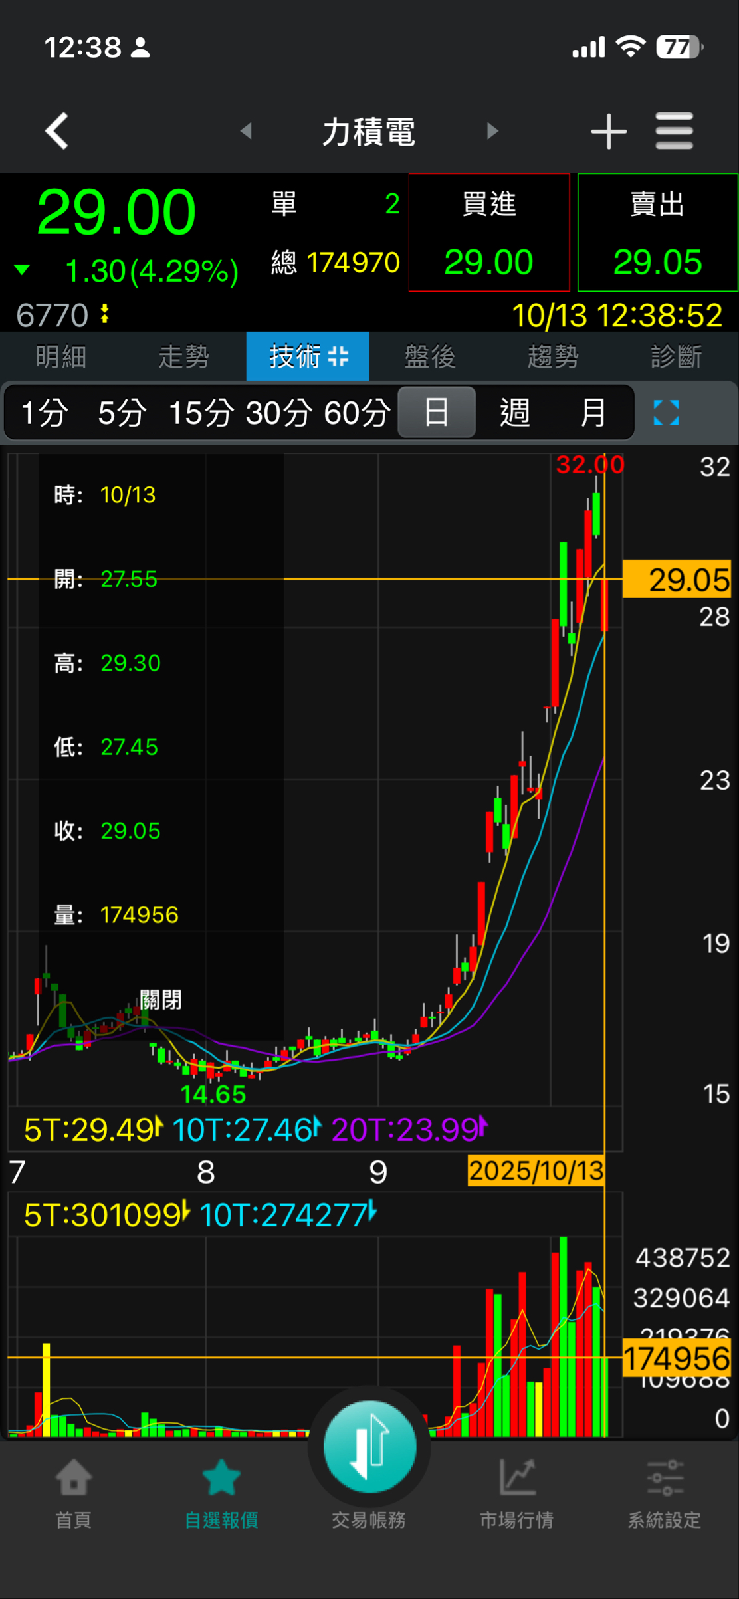Tap the yellow marker beside code 6770
The image size is (739, 1599).
click(x=104, y=314)
